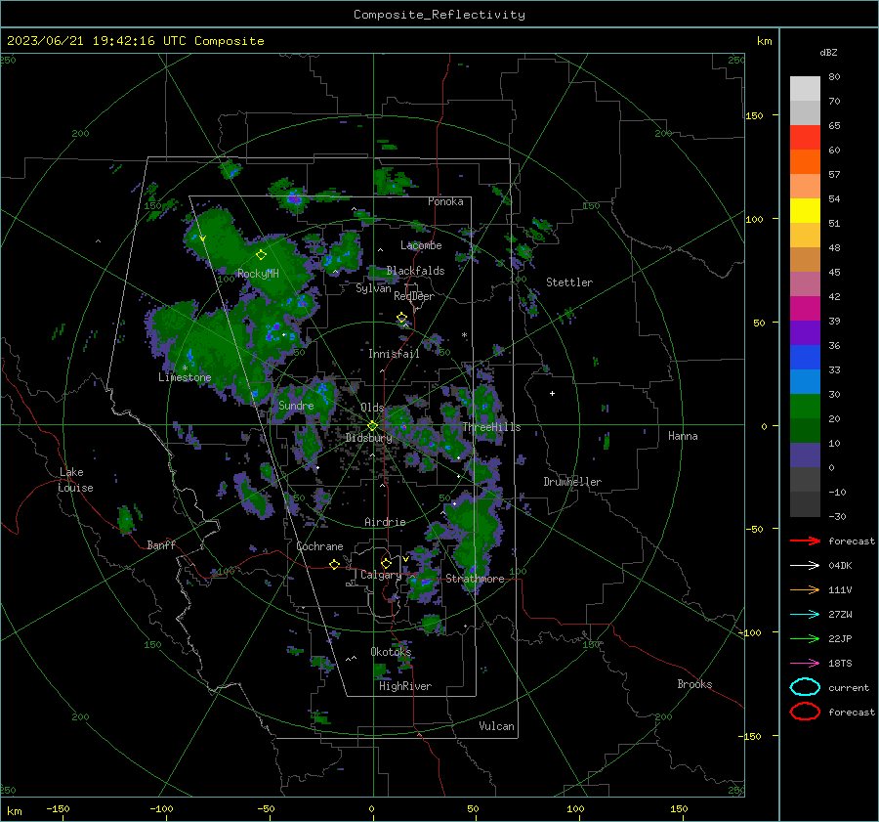Click the Limestone label
Viewport: 879px width, 822px height.
pos(185,377)
